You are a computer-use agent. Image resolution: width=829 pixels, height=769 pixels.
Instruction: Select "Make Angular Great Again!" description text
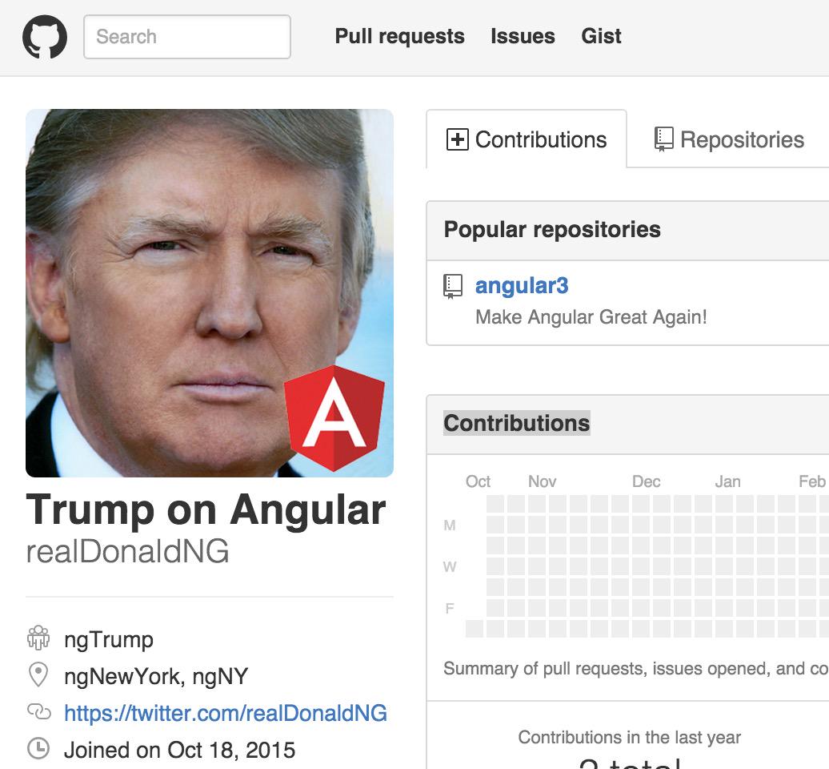591,317
